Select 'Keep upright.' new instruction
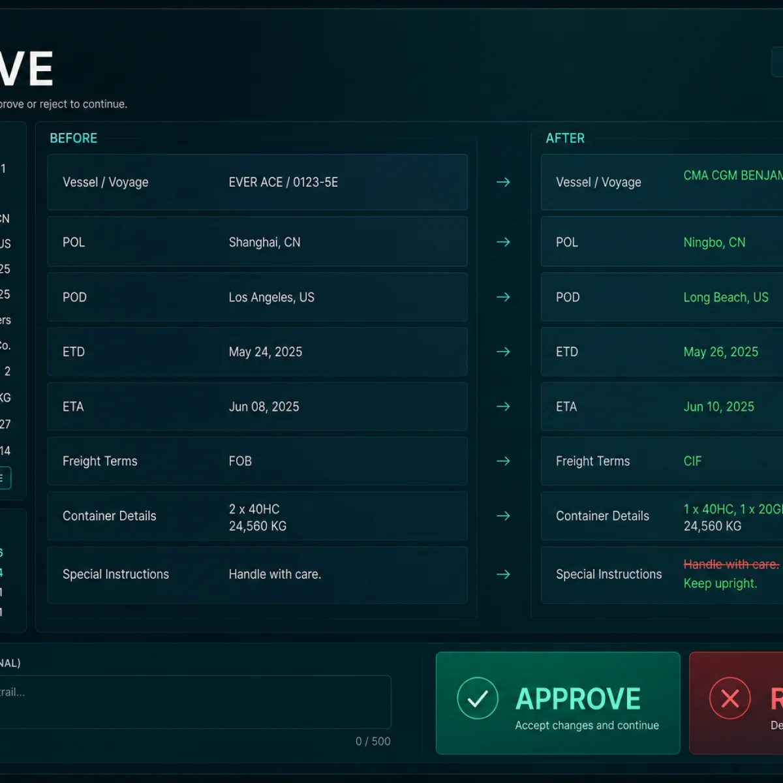The image size is (783, 783). [720, 583]
